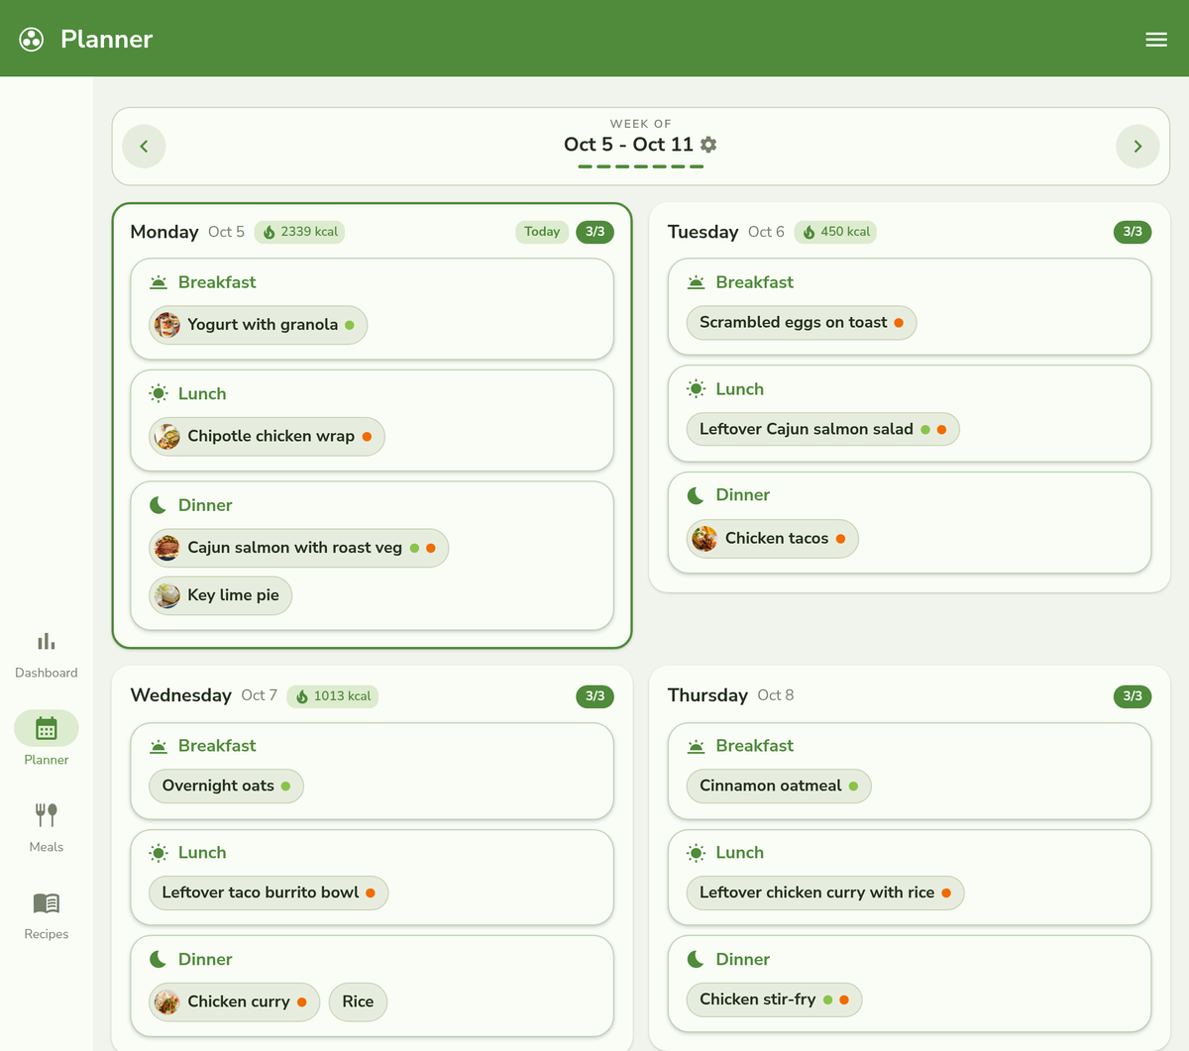Viewport: 1189px width, 1051px height.
Task: Click the Planner app logo icon
Action: click(x=32, y=40)
